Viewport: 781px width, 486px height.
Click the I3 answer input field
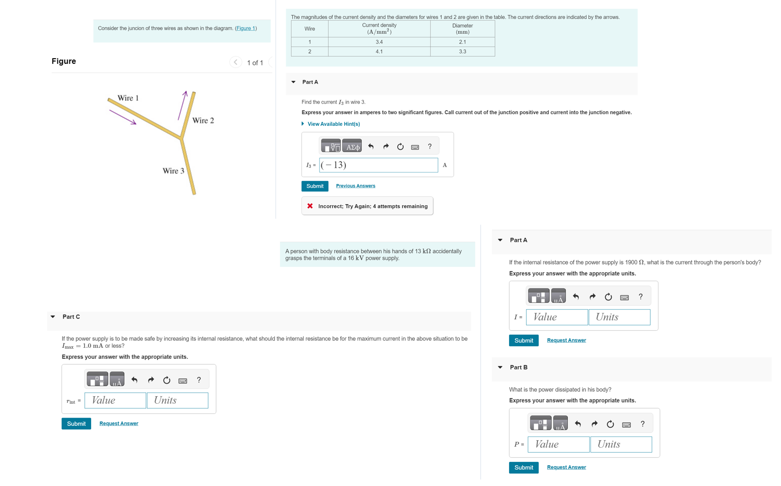coord(379,165)
